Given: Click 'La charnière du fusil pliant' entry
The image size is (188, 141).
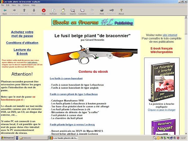Looking at the screenshot, I should tap(67, 118).
